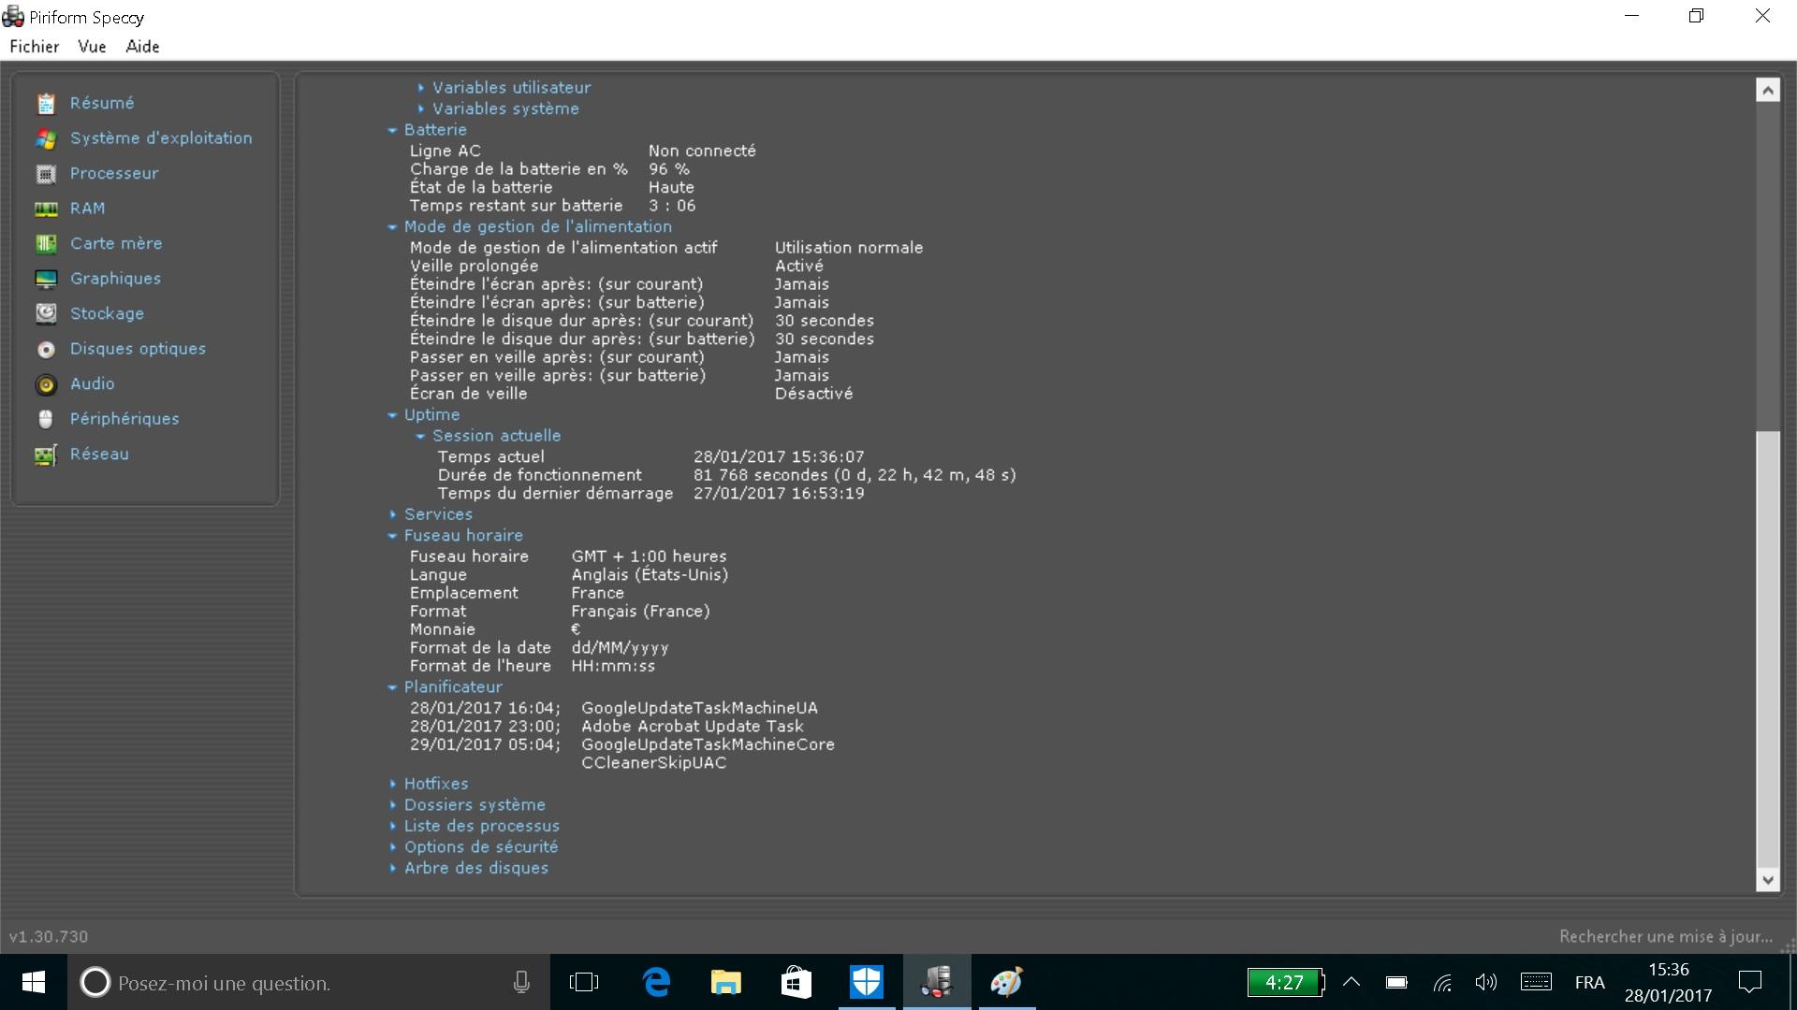Screen dimensions: 1797x1010
Task: Click the Disques optiques disc icon
Action: 46,349
